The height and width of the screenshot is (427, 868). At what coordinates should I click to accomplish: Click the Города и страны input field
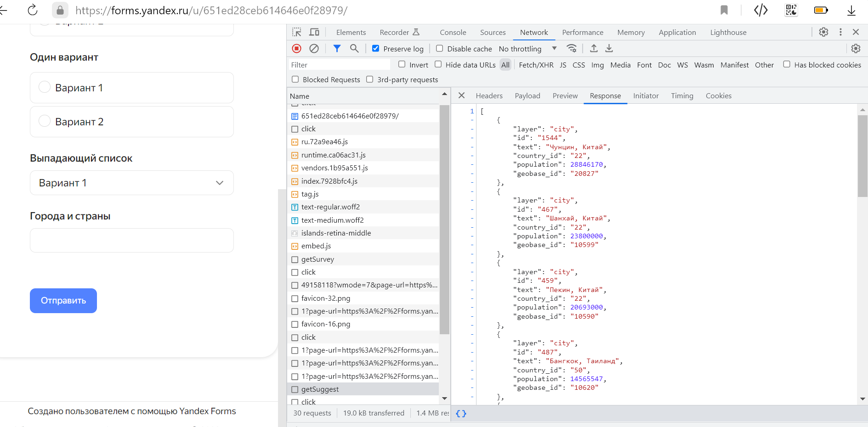[132, 241]
